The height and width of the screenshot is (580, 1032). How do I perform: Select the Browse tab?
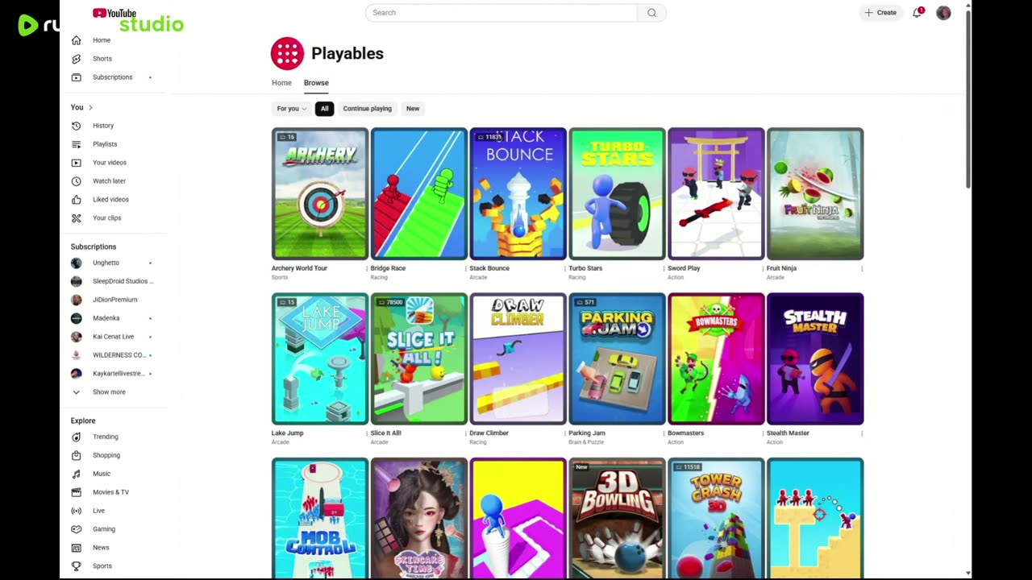pyautogui.click(x=316, y=83)
